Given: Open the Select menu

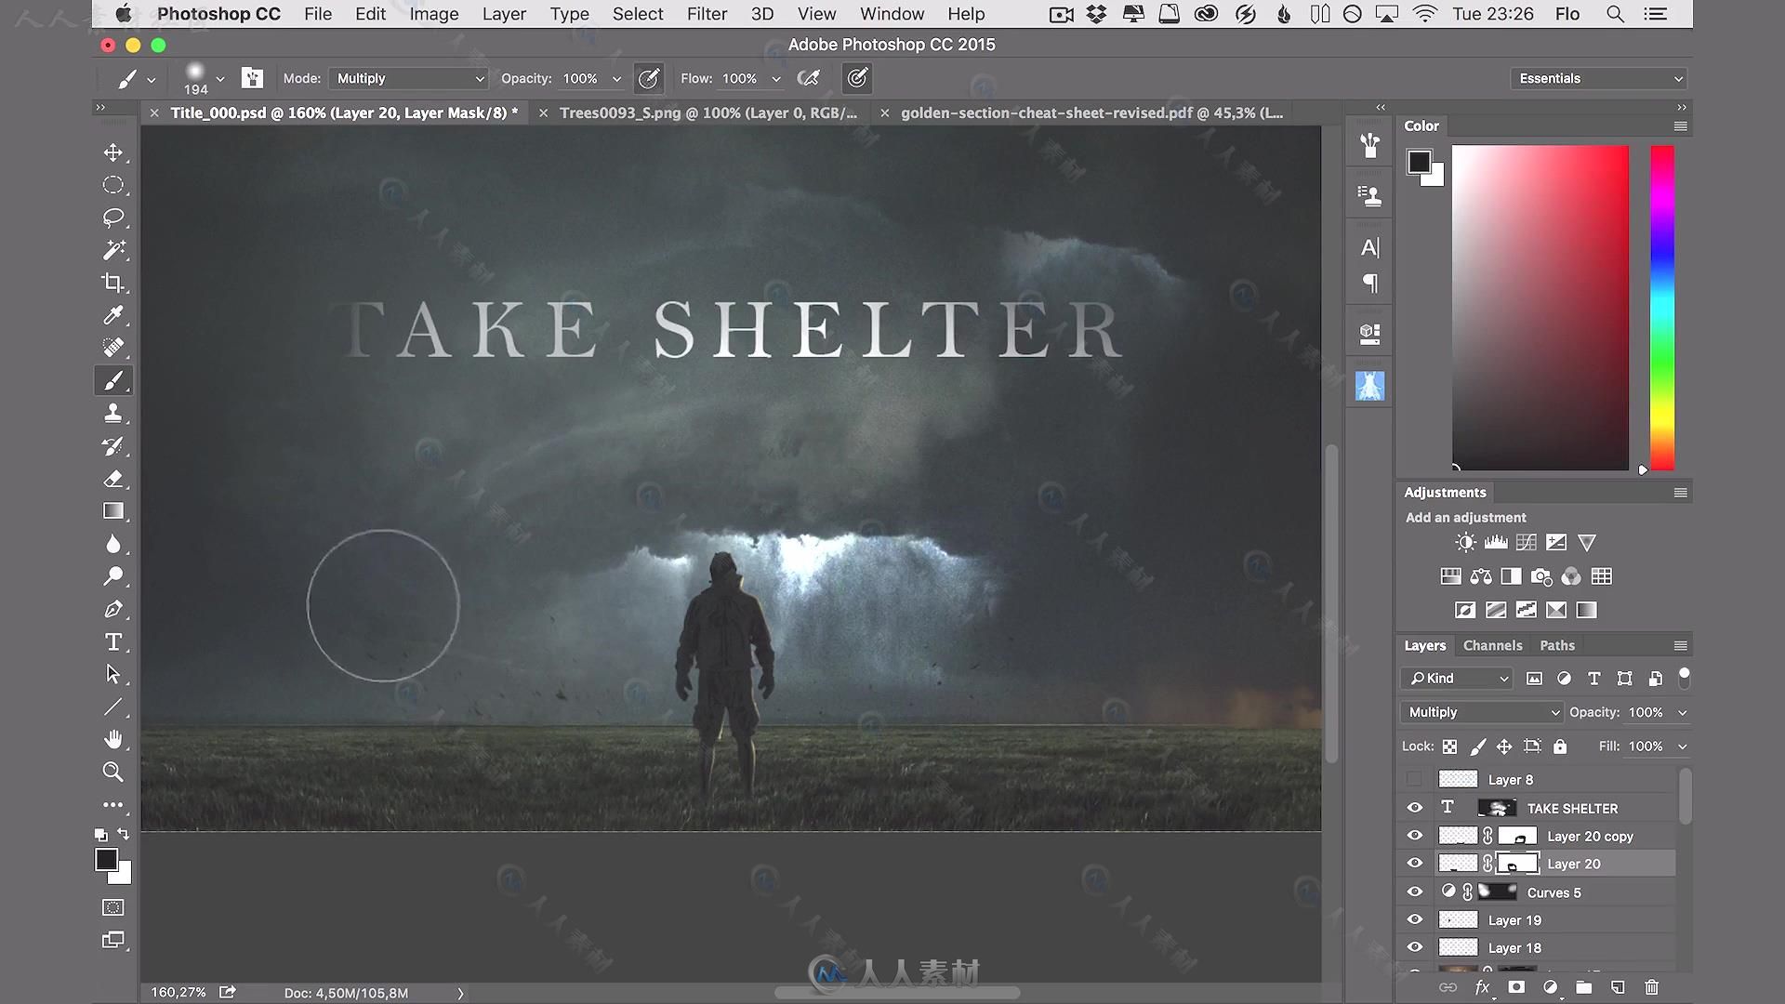Looking at the screenshot, I should [x=638, y=14].
